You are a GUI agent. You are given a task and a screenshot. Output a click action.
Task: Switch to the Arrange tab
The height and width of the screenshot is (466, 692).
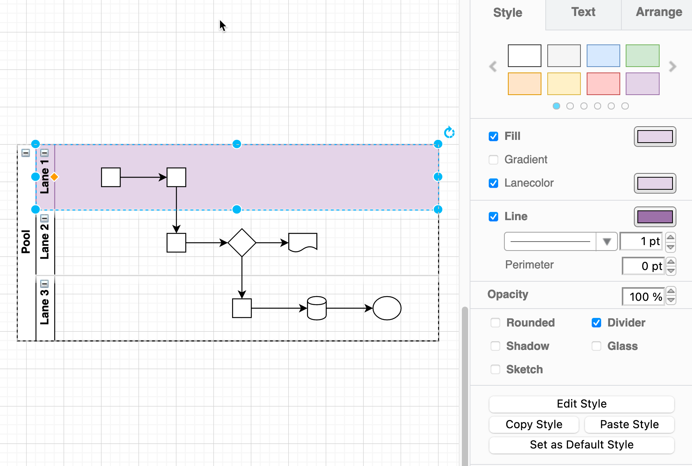658,12
